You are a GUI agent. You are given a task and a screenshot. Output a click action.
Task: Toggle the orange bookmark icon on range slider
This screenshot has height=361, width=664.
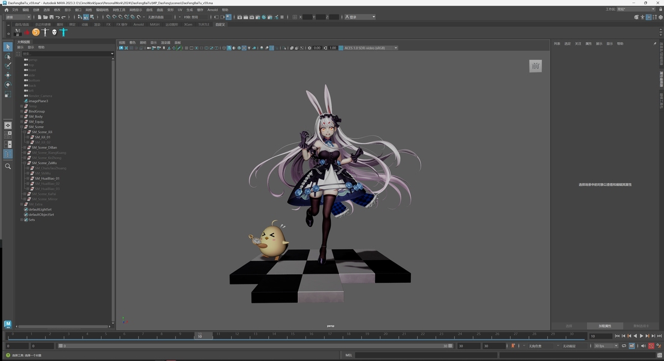point(513,346)
